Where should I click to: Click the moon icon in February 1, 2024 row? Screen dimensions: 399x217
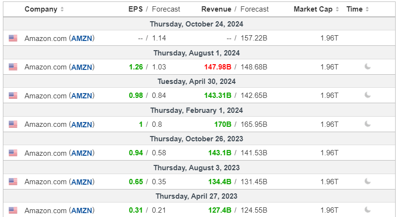point(368,124)
